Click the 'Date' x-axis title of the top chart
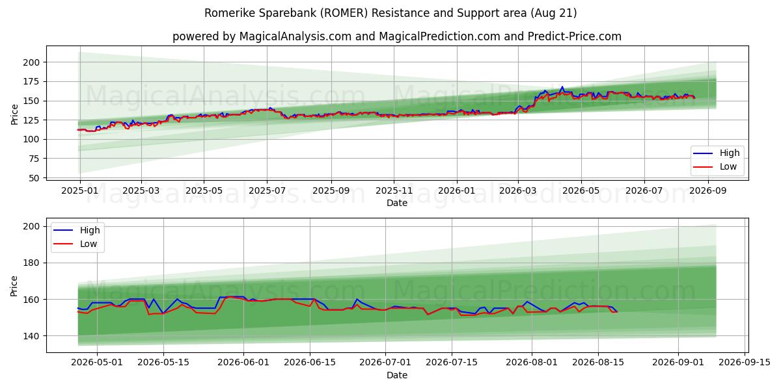Screen dimensions: 781x390 (x=397, y=203)
